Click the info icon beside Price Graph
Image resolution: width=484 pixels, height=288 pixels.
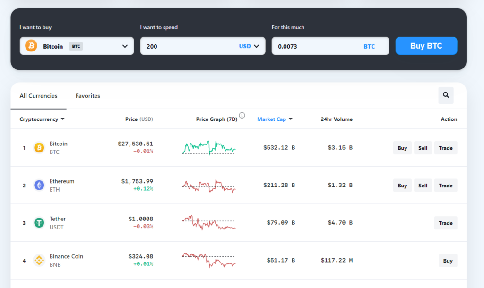click(x=242, y=115)
